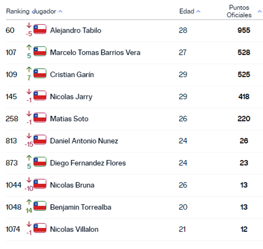Click flag icon next to Matias Soto
The image size is (263, 249).
pyautogui.click(x=40, y=118)
